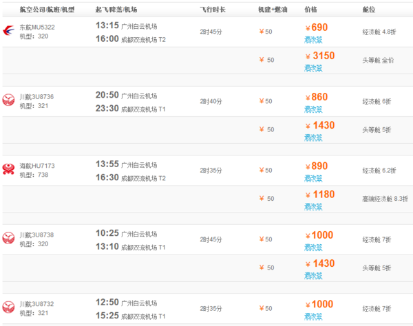Click cabin label 高端经济舱 8.3折

coord(385,199)
